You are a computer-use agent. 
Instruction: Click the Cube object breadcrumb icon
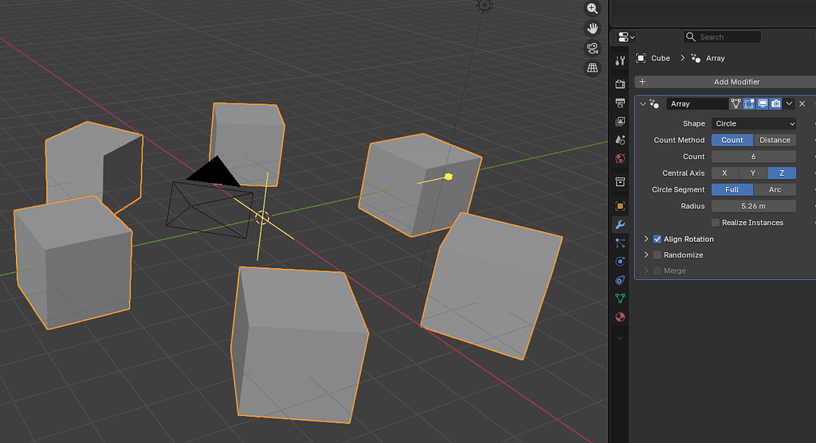[x=641, y=58]
